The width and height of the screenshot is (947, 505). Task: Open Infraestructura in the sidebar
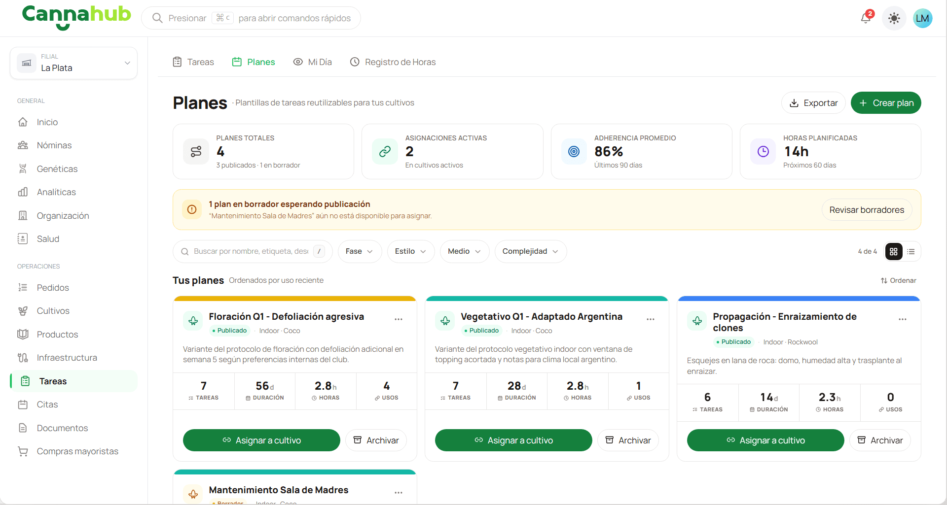pyautogui.click(x=73, y=358)
